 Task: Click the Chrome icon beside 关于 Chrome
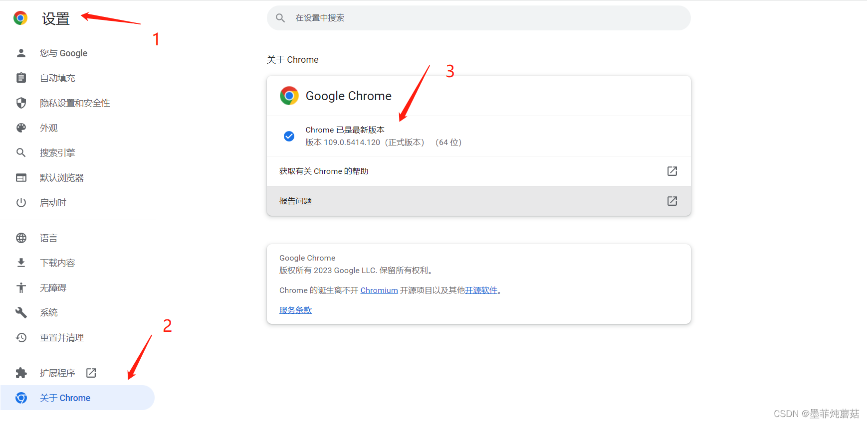pyautogui.click(x=21, y=398)
